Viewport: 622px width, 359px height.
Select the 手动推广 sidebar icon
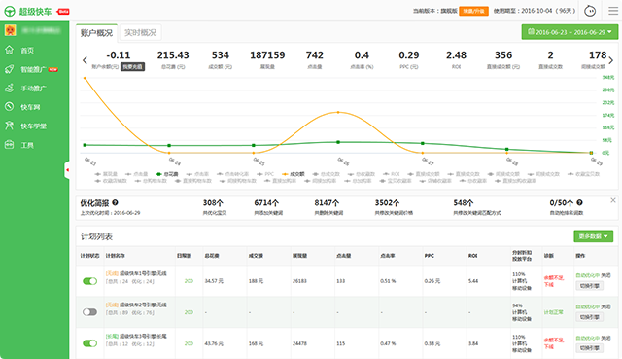click(x=9, y=88)
